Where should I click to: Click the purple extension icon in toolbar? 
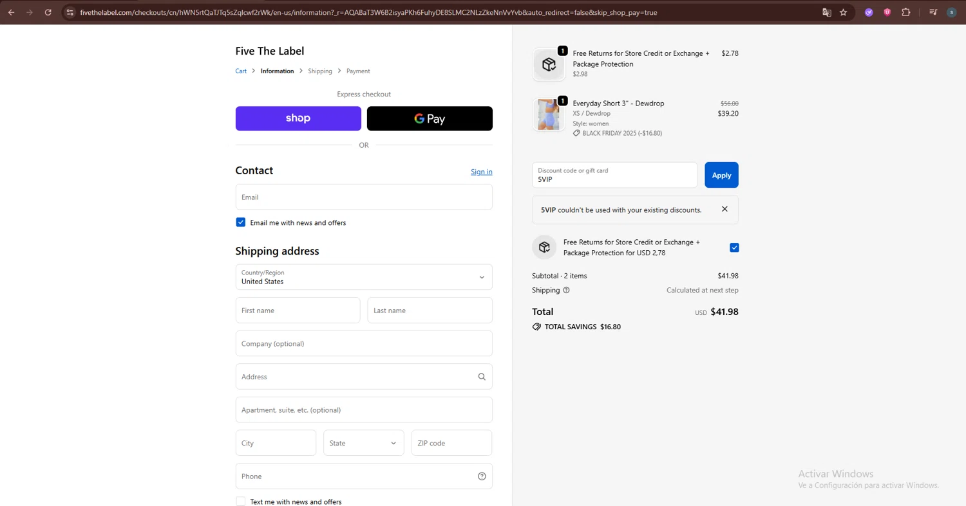869,12
